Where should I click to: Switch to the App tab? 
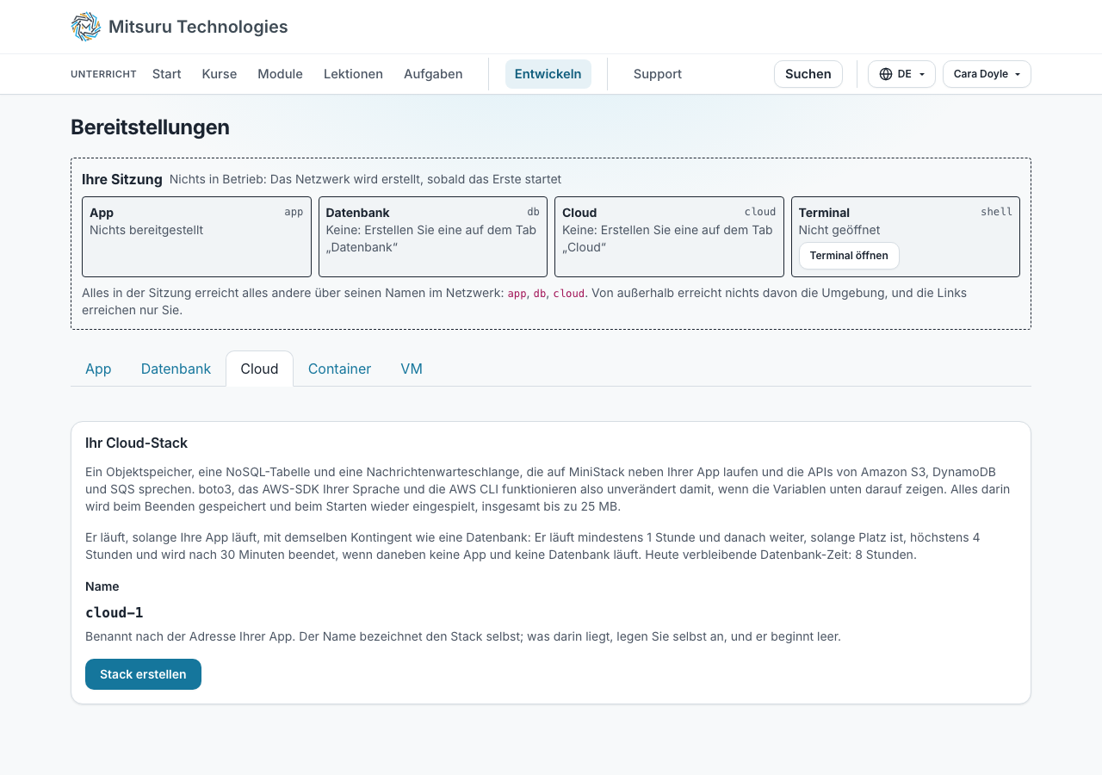pos(98,369)
